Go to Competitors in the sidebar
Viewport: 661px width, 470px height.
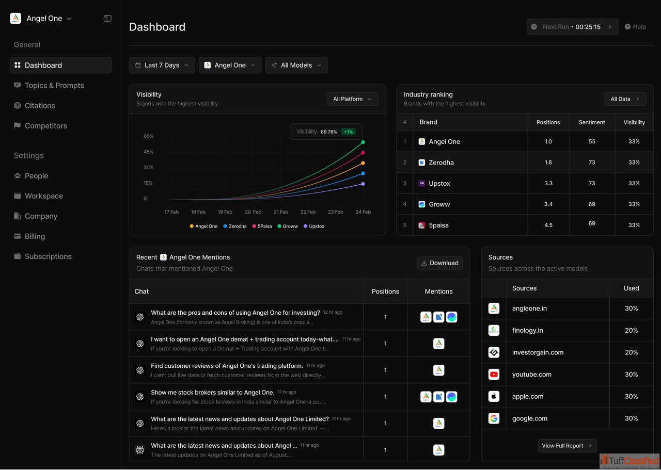click(x=45, y=126)
